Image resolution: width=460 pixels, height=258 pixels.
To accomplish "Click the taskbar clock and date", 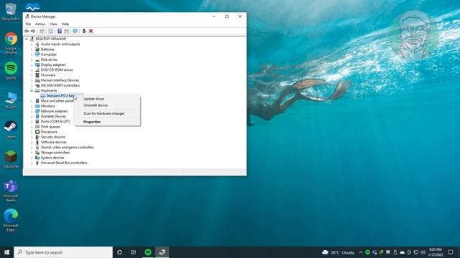I will tap(436, 252).
